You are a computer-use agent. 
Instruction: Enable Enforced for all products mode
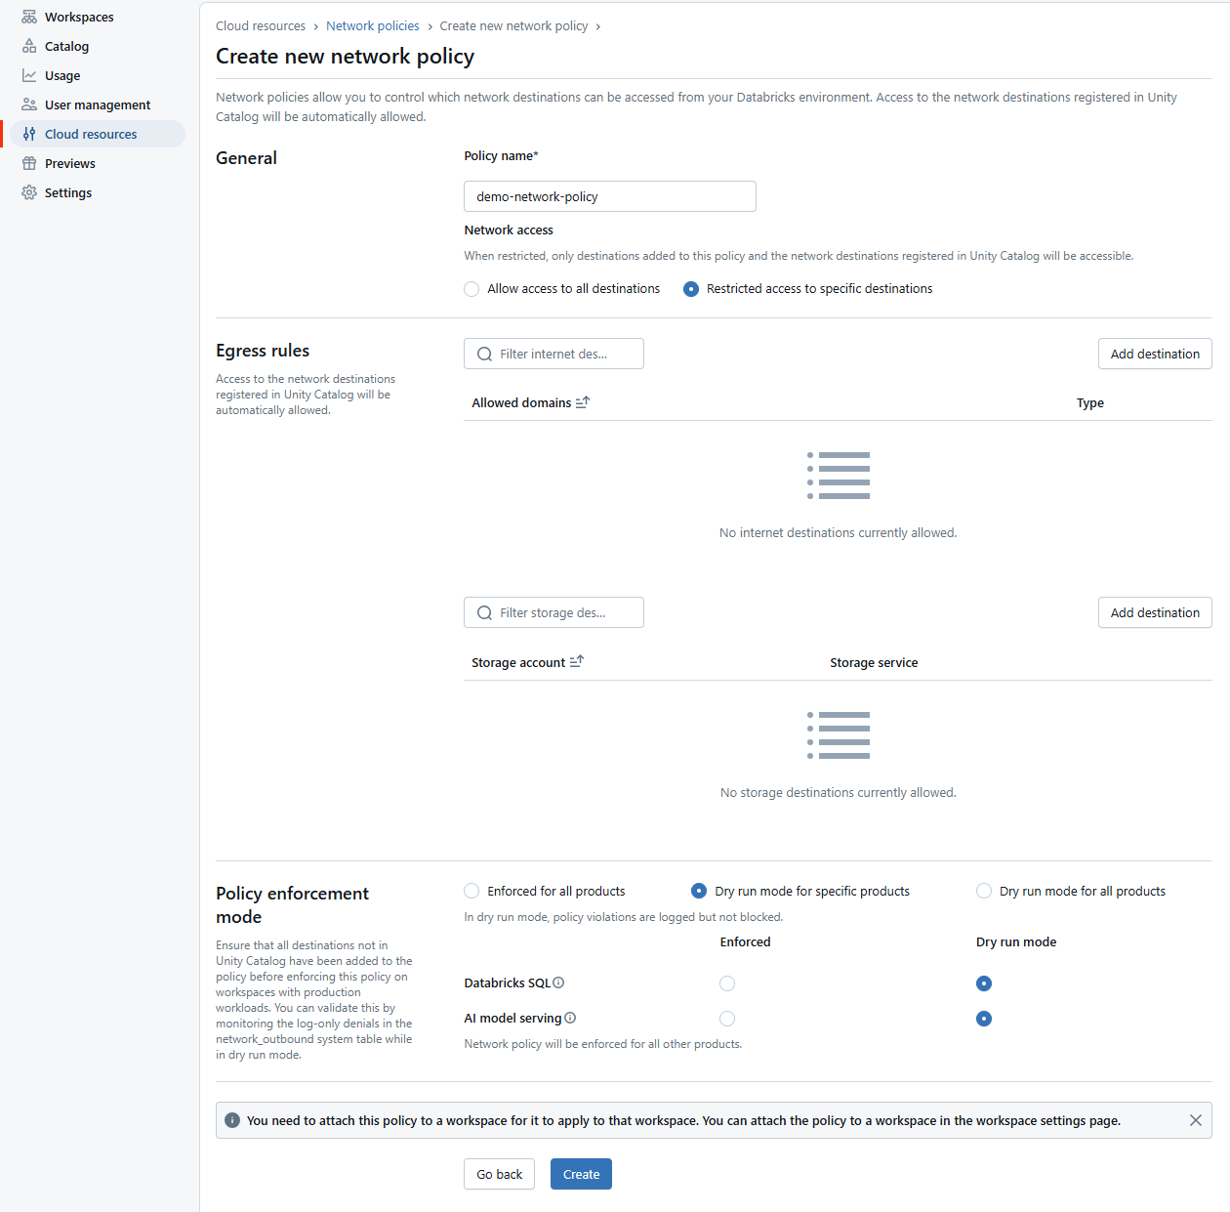tap(471, 891)
